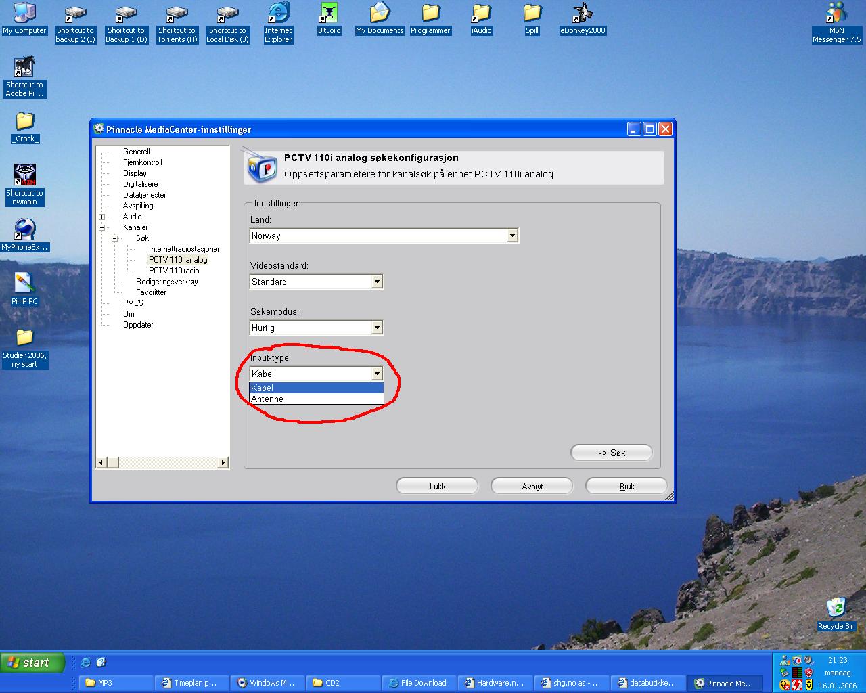Open Spill desktop folder
Viewport: 866px width, 693px height.
coord(532,19)
